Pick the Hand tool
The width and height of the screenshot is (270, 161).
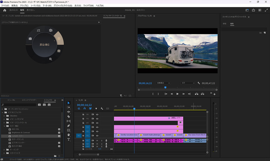pyautogui.click(x=69, y=135)
